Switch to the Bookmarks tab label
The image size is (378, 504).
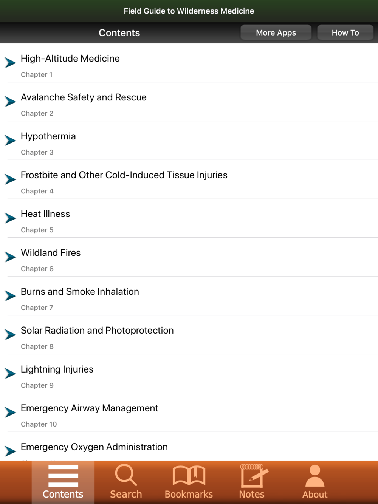189,494
